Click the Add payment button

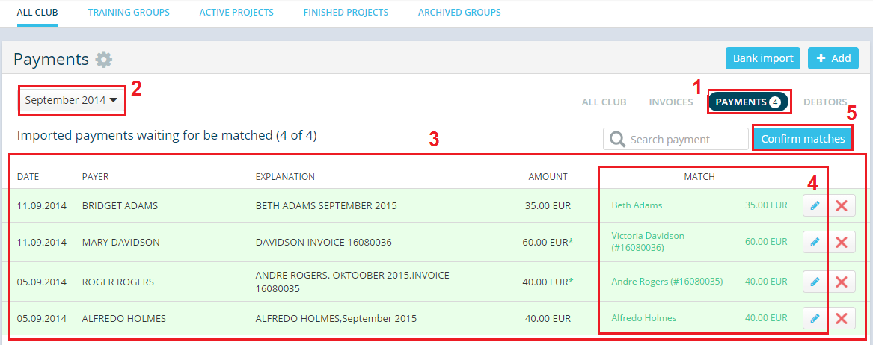click(x=833, y=58)
